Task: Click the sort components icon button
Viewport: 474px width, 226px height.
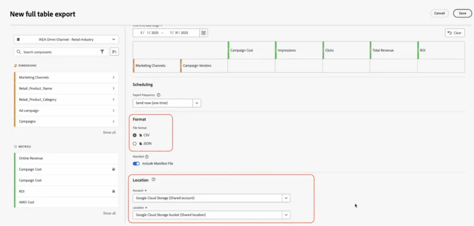Action: point(114,52)
